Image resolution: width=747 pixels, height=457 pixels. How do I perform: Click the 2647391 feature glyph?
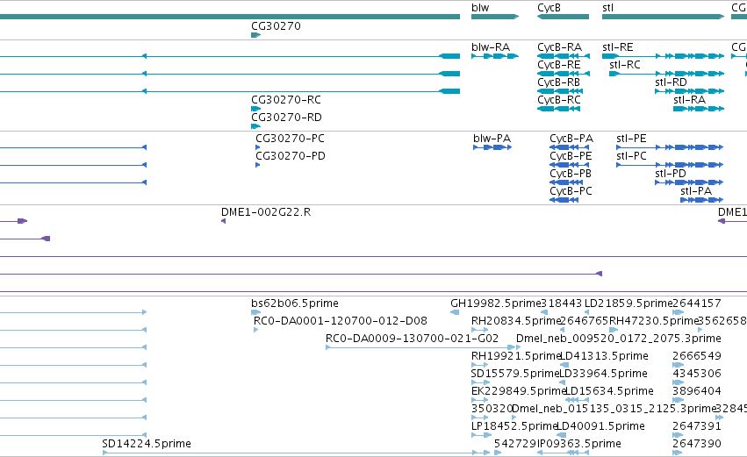coord(678,435)
